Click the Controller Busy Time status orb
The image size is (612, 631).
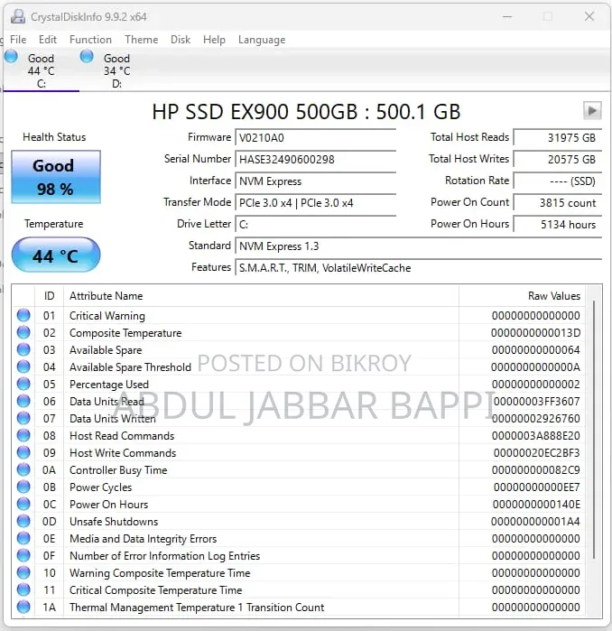(23, 469)
